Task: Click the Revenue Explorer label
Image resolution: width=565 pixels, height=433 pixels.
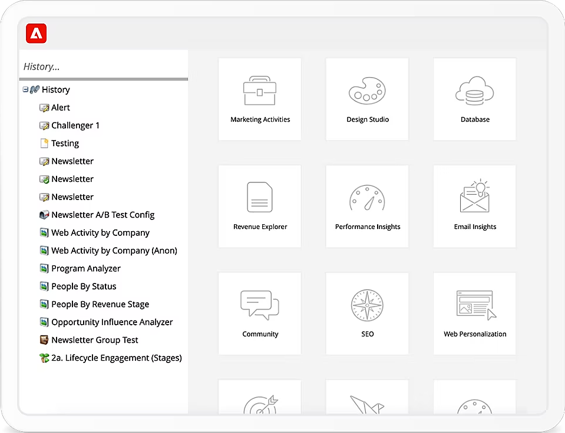Action: tap(260, 227)
